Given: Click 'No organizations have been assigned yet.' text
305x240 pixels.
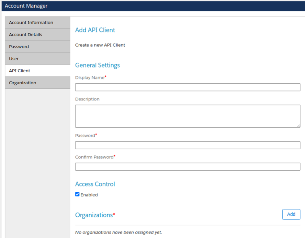Looking at the screenshot, I should pyautogui.click(x=118, y=232).
